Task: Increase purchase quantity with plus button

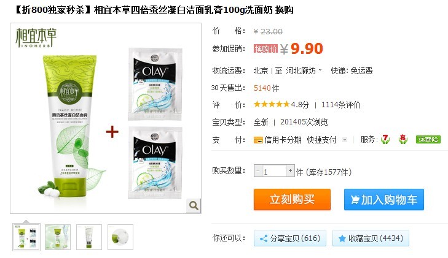Action: click(290, 171)
